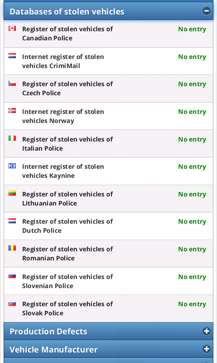Click the flag icon beside CrimiMail register
Image resolution: width=217 pixels, height=363 pixels.
pos(12,56)
